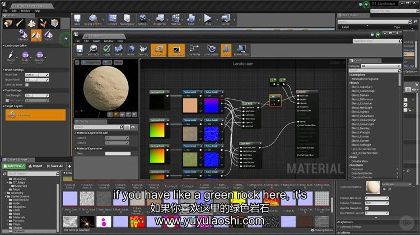This screenshot has width=420, height=235.
Task: Run Clean Up on the material graph
Action: 143,50
